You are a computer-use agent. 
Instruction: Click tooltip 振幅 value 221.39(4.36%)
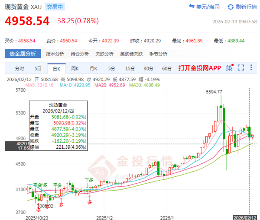pyautogui.click(x=71, y=147)
